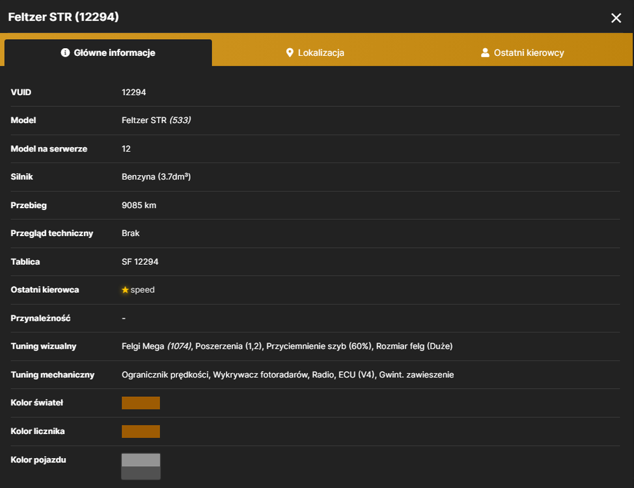Click the Kolor pojazdu row label
Screen dimensions: 634x488
[38, 460]
